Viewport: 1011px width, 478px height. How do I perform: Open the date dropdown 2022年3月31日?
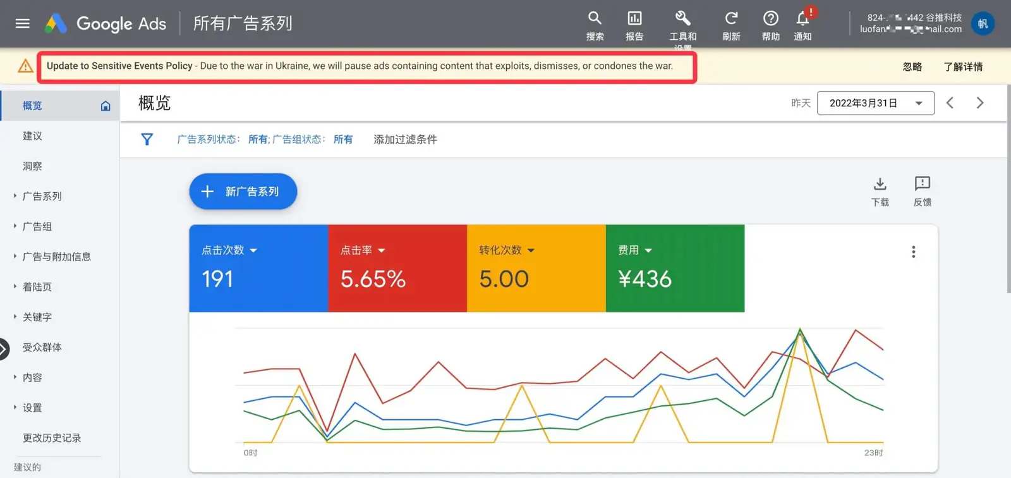click(x=876, y=103)
